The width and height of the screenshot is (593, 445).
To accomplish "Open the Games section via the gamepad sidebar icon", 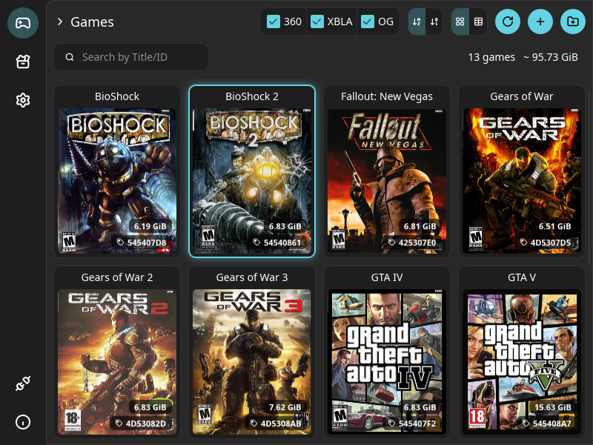I will [23, 23].
